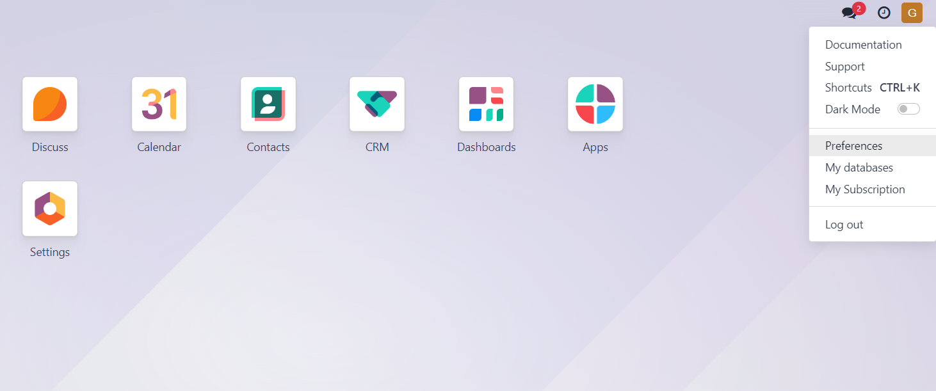Toggle the Dark Mode switch

click(x=908, y=109)
